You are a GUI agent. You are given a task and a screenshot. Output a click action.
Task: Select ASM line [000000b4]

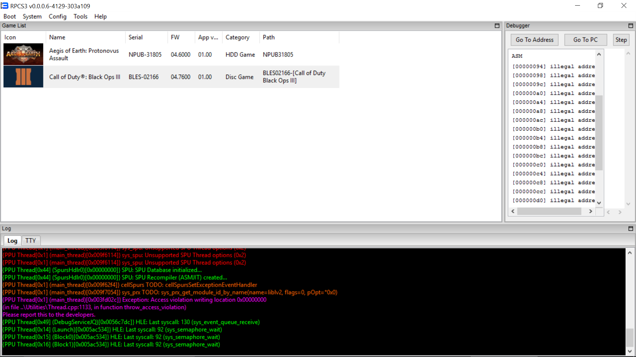point(553,138)
